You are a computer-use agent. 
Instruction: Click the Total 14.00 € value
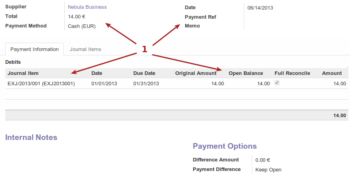tap(77, 17)
